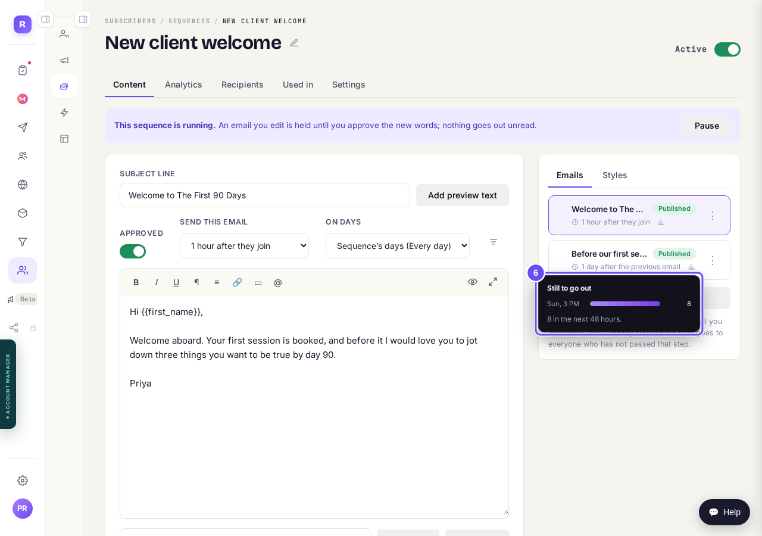Switch to the Settings tab
762x536 pixels.
click(349, 85)
